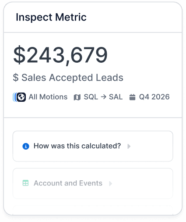Click the $243,679 metric value
Viewport: 186px width, 222px height.
60,55
